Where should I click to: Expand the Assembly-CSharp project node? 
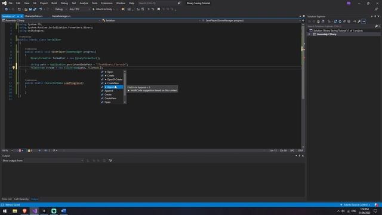(309, 35)
